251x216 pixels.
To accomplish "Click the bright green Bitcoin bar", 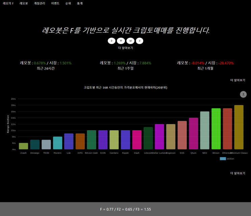I will (216, 129).
